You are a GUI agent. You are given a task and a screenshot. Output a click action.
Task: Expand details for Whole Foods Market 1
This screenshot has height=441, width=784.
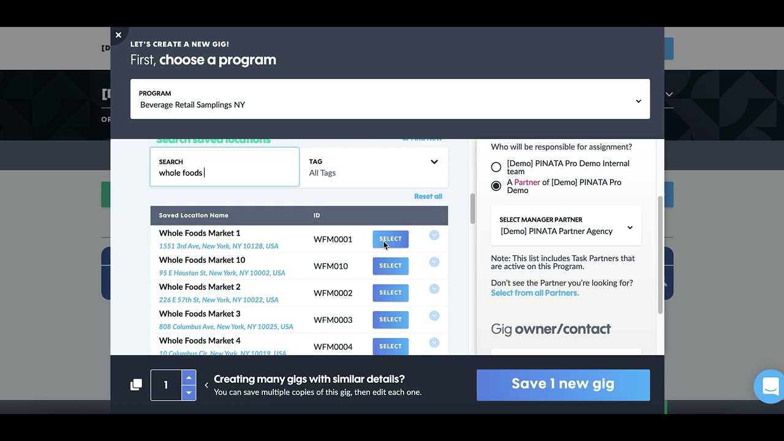tap(434, 235)
